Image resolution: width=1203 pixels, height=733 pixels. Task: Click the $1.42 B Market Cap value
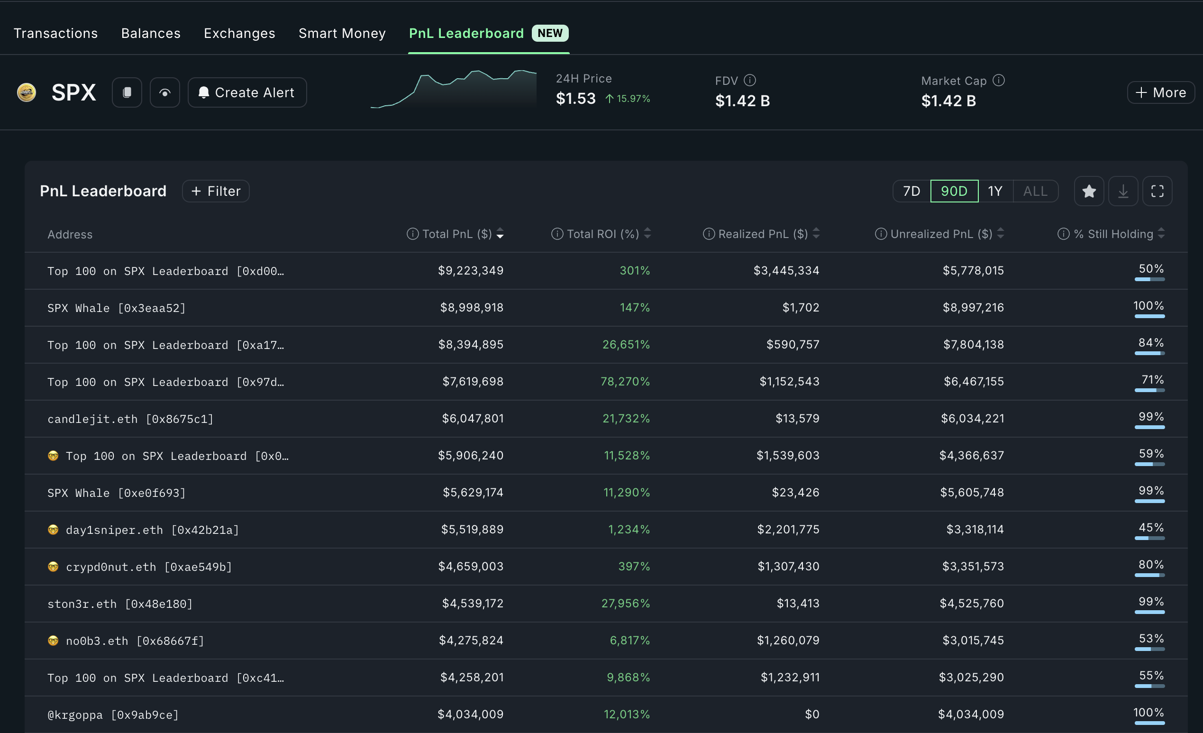tap(948, 101)
